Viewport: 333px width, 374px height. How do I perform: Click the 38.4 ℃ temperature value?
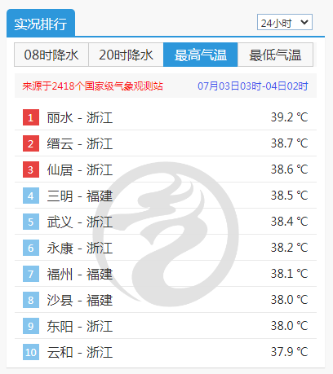click(289, 222)
